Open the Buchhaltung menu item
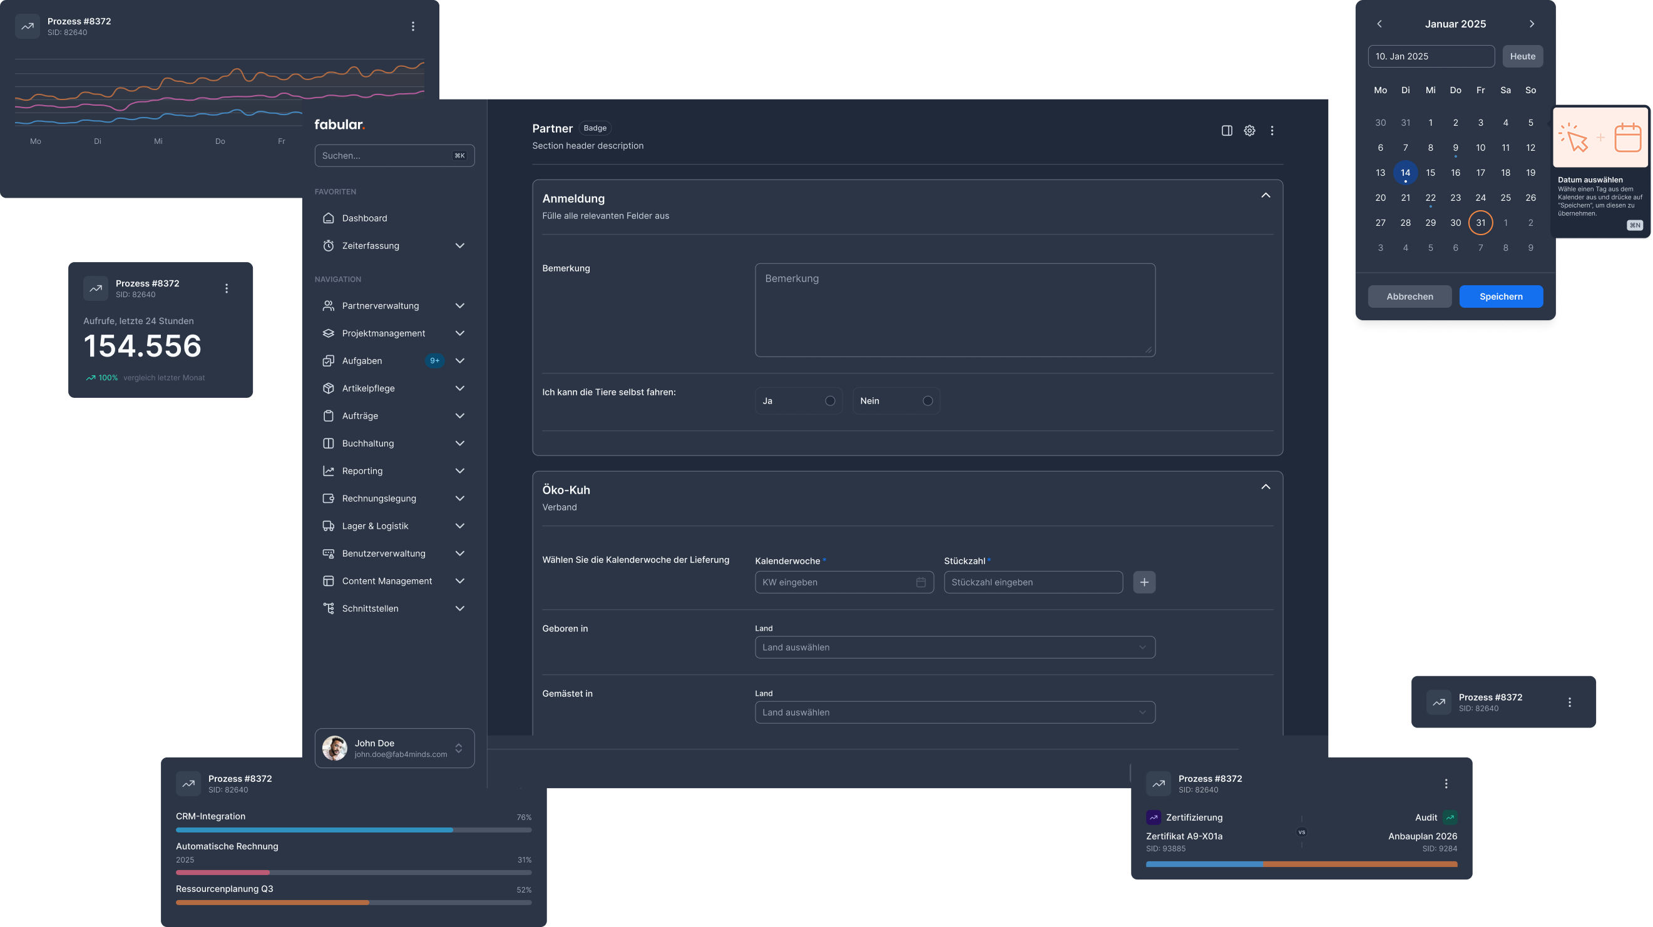This screenshot has width=1653, height=927. [x=394, y=443]
